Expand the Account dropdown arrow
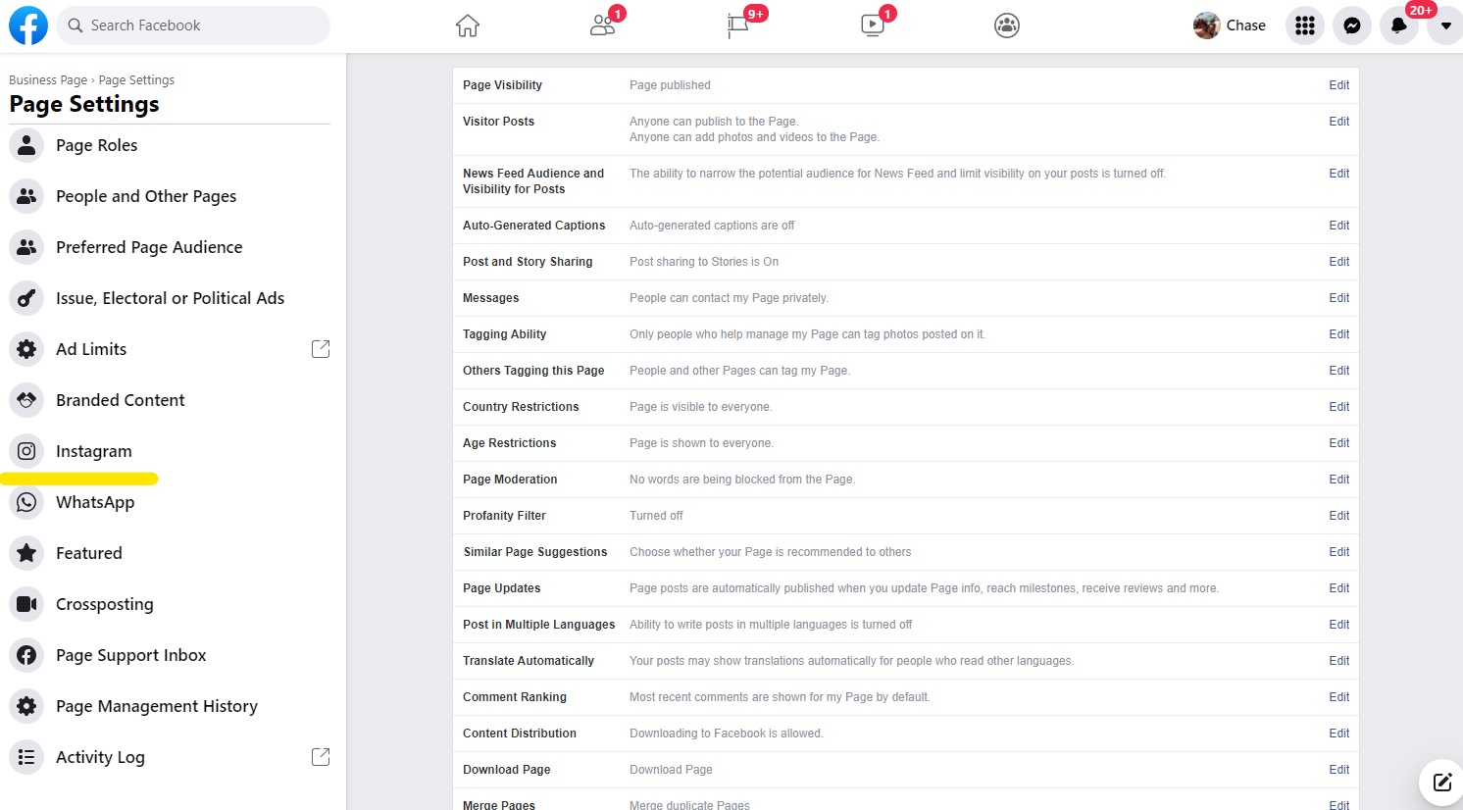This screenshot has height=810, width=1463. point(1445,25)
